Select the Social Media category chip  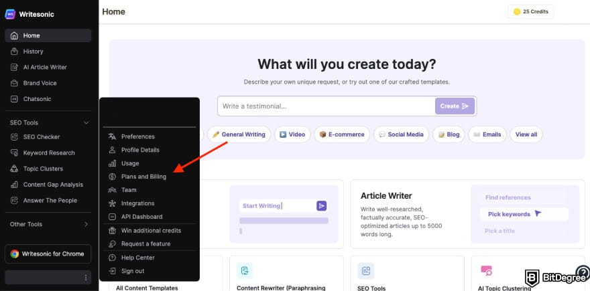(401, 134)
